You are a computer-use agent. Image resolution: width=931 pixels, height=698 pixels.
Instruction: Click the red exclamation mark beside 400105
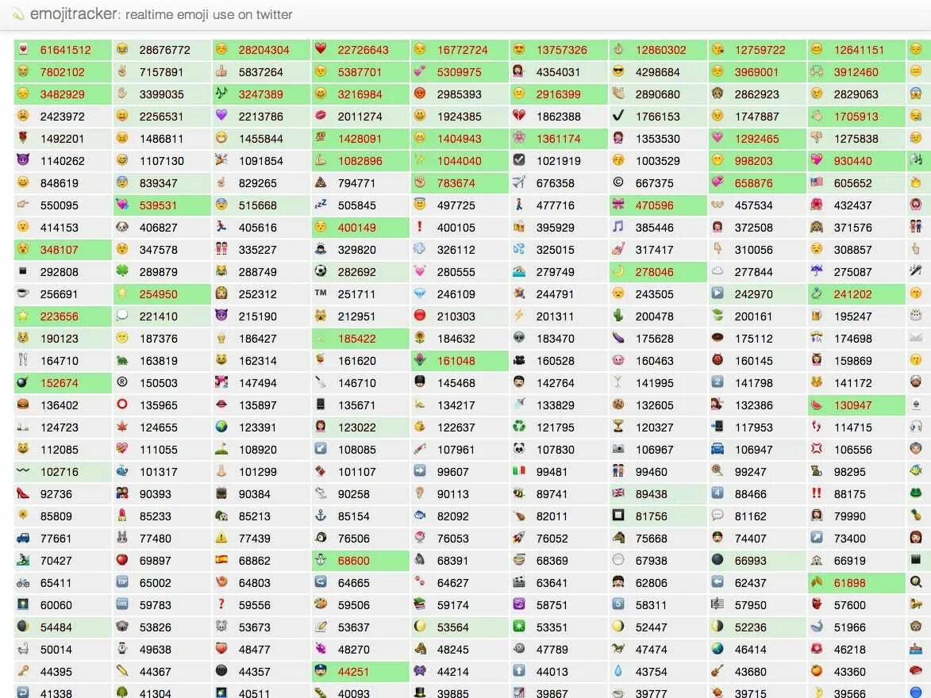(420, 227)
